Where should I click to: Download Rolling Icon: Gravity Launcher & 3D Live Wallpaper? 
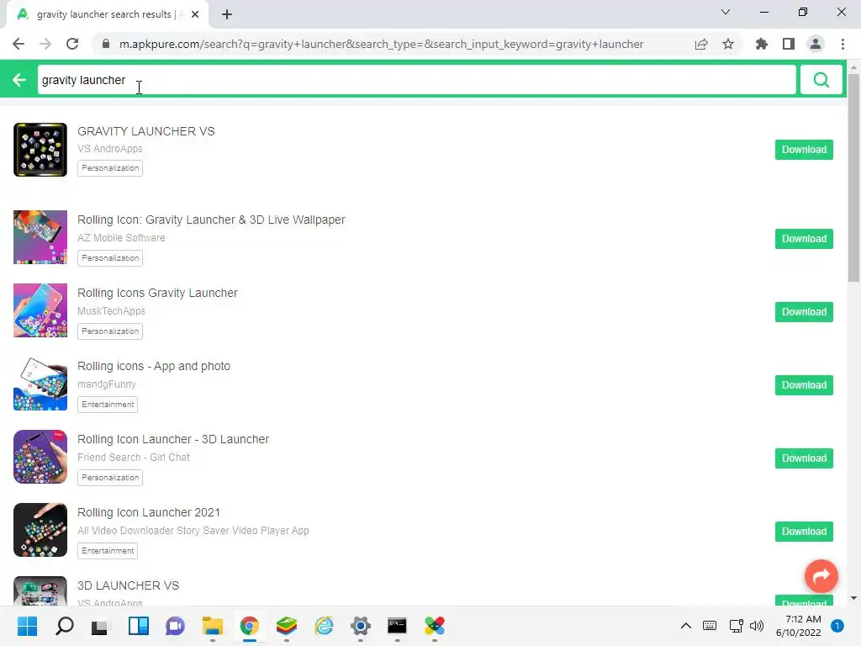(804, 238)
